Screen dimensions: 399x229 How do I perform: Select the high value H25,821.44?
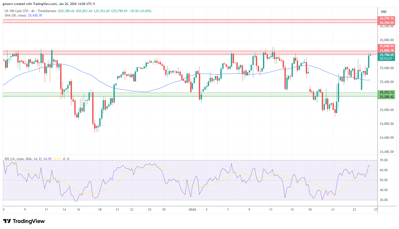click(x=84, y=11)
